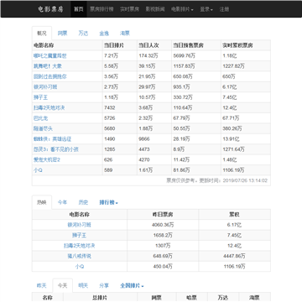Open movie link 跳舞吧！大象
This screenshot has width=302, height=302.
(48, 66)
